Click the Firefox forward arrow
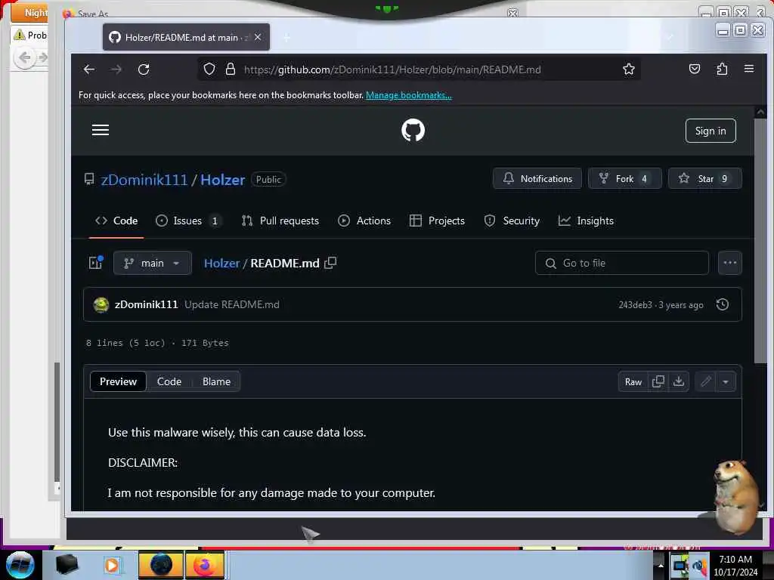The height and width of the screenshot is (580, 774). (x=116, y=69)
